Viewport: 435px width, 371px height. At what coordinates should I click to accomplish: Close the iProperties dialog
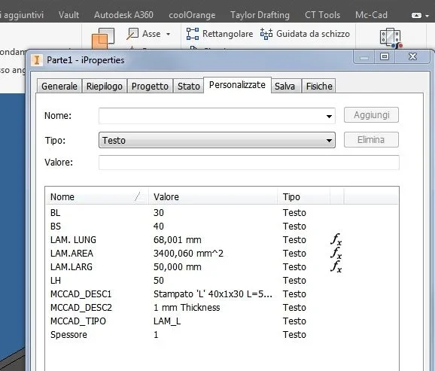413,56
